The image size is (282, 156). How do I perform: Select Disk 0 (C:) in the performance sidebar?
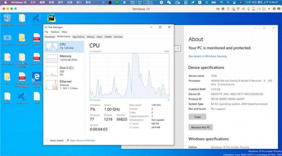(64, 71)
